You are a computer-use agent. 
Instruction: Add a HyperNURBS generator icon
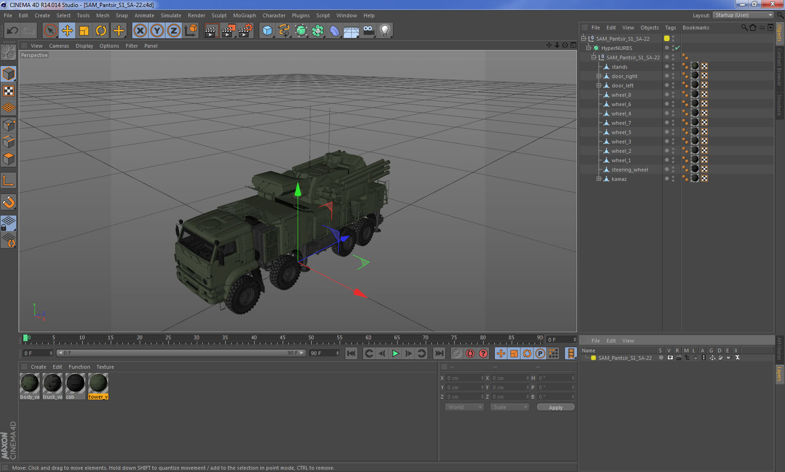click(301, 31)
